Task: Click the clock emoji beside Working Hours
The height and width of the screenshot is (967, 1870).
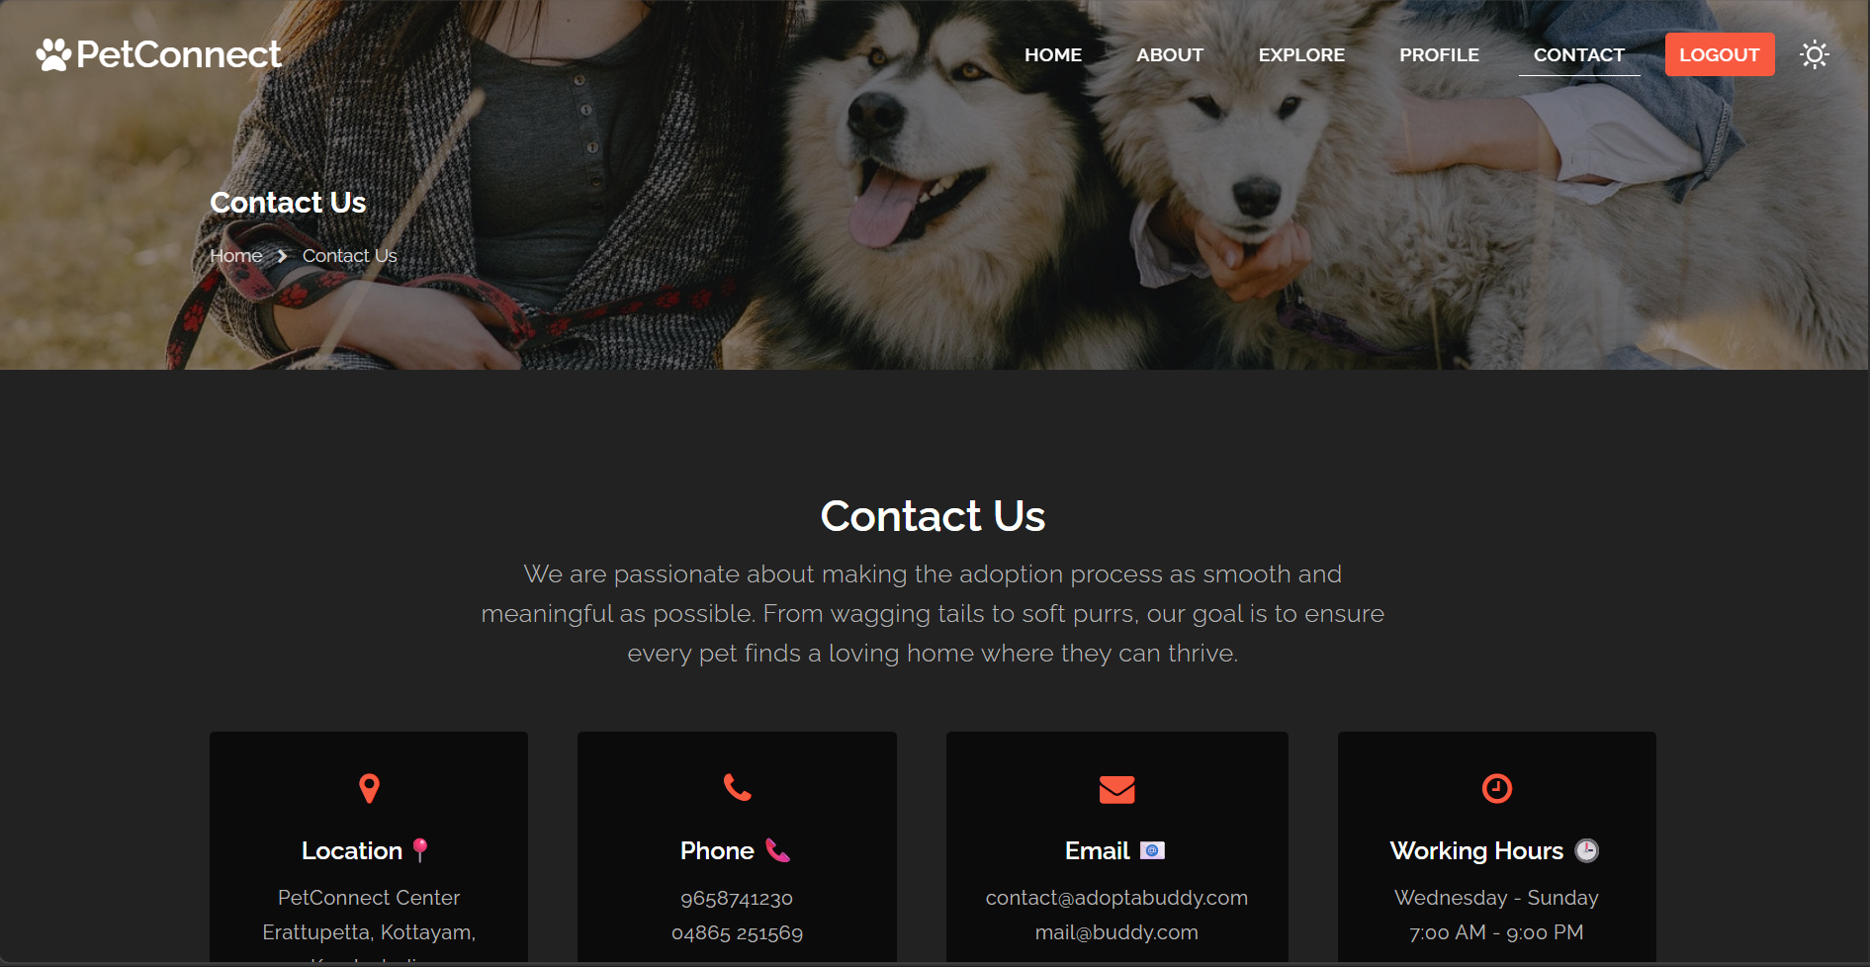Action: [1586, 850]
